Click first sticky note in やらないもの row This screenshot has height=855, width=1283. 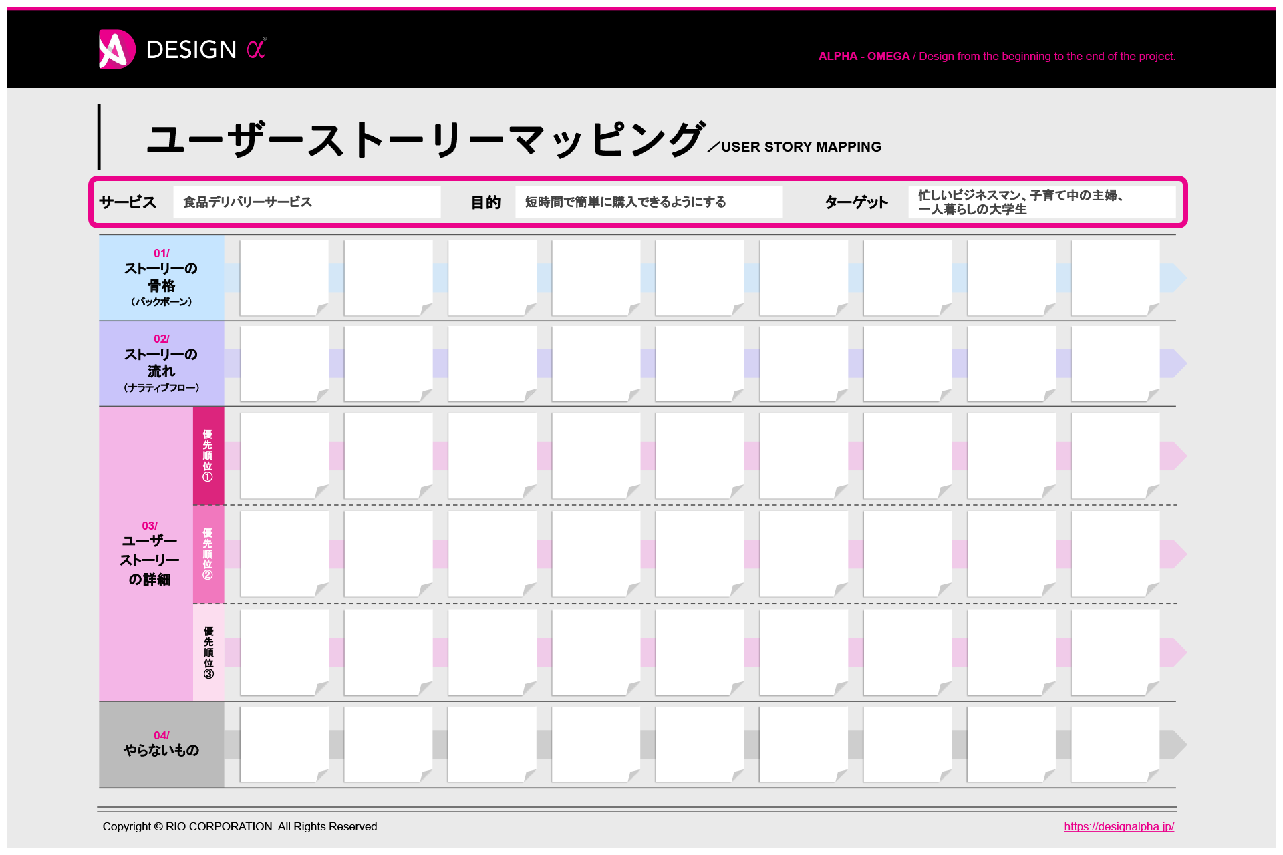tap(284, 744)
